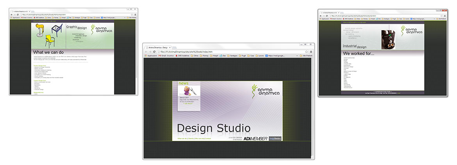Screen dimensions: 457x165
Task: Open What we do link on home page
Action: (182, 138)
